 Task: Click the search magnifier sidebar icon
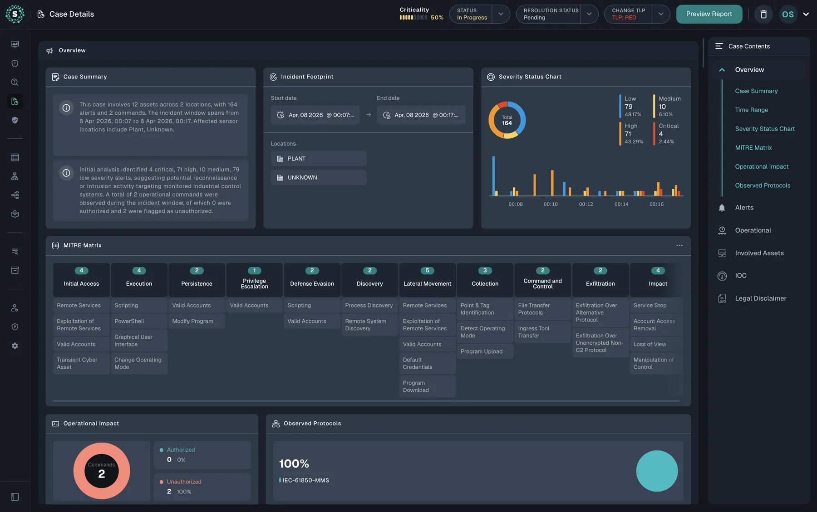15,82
